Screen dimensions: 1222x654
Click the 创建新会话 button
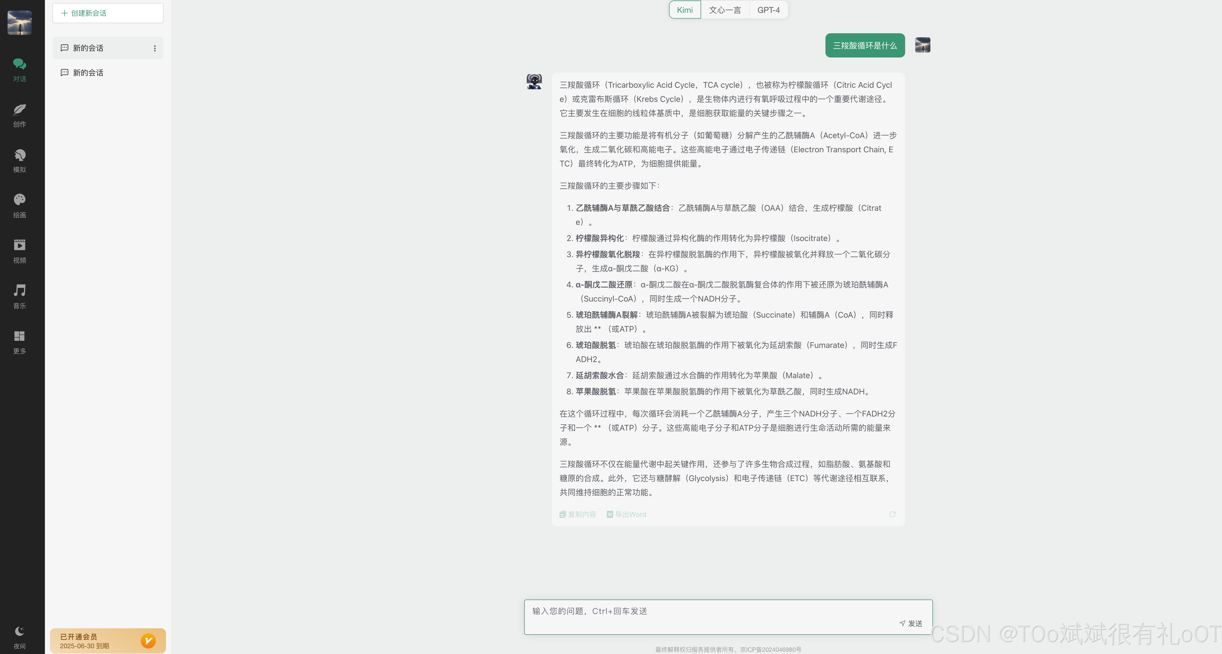coord(108,13)
